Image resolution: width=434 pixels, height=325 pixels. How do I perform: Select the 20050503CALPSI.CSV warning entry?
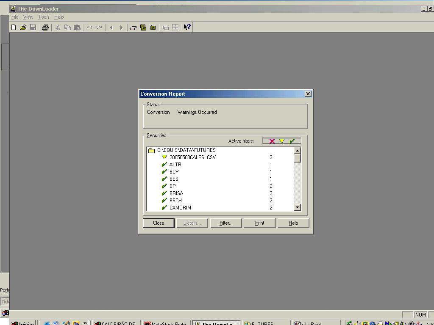tap(192, 157)
